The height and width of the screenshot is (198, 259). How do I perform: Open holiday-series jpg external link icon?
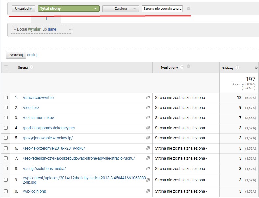click(148, 180)
